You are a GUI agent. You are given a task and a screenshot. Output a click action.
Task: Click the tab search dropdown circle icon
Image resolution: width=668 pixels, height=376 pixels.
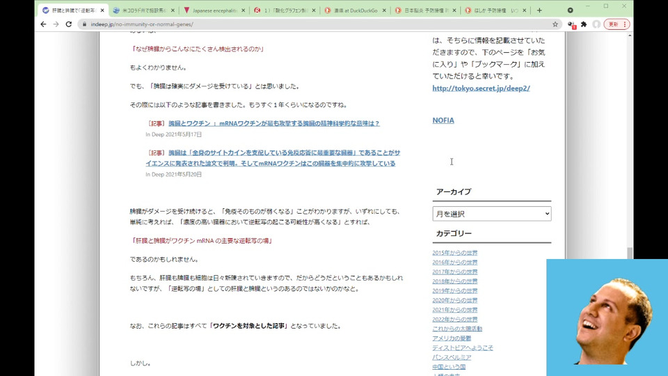click(x=570, y=10)
